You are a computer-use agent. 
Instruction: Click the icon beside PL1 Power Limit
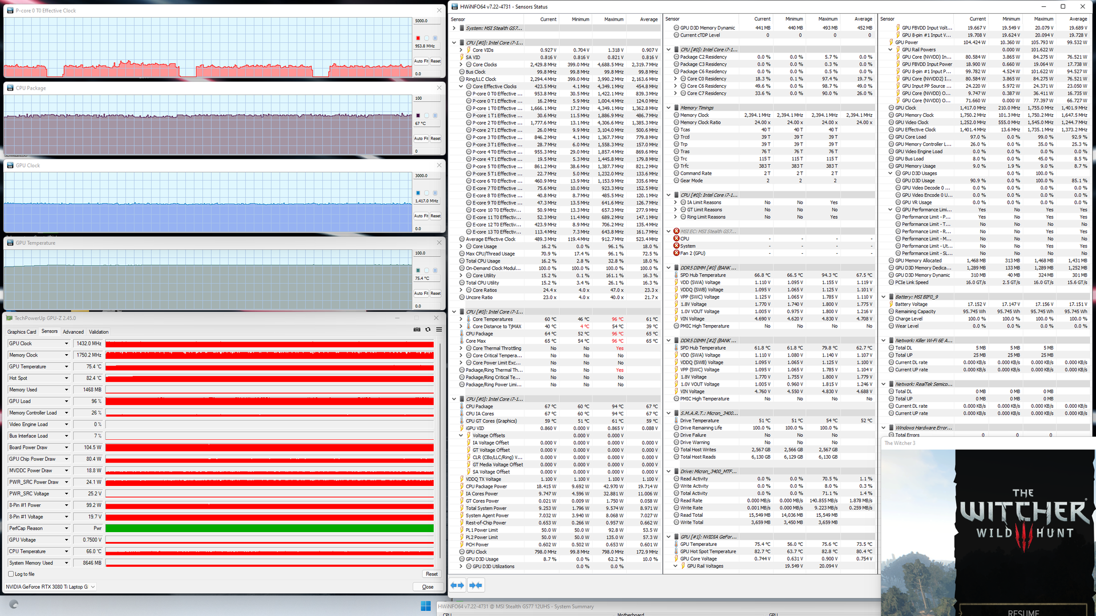[x=462, y=530]
